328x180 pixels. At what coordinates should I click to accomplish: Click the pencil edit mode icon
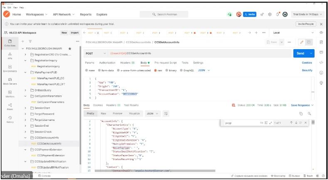[302, 42]
